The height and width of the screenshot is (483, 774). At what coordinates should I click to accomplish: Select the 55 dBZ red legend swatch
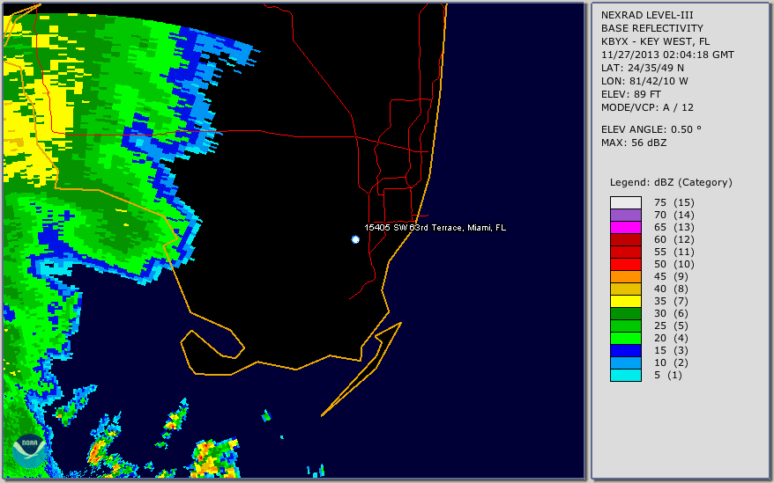625,252
